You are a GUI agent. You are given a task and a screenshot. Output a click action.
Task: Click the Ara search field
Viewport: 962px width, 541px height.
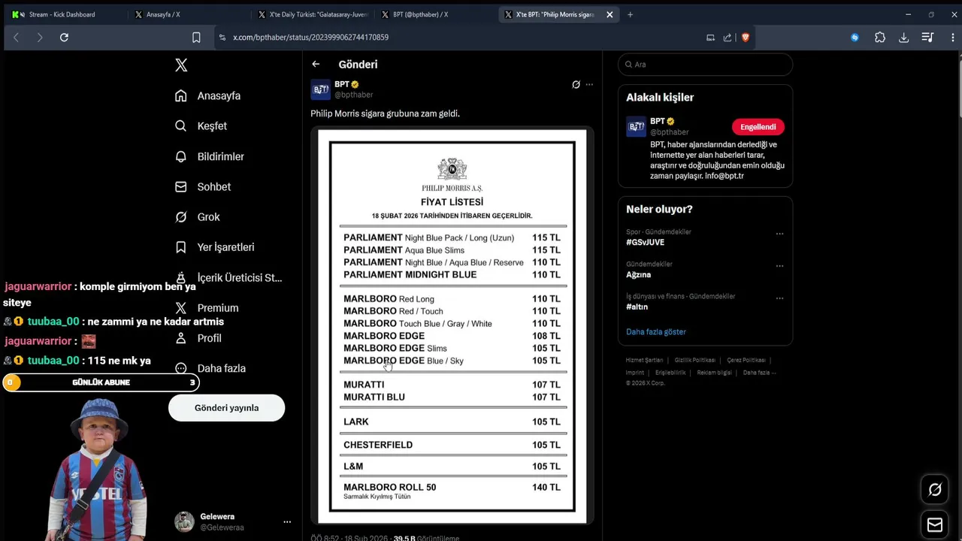[705, 65]
